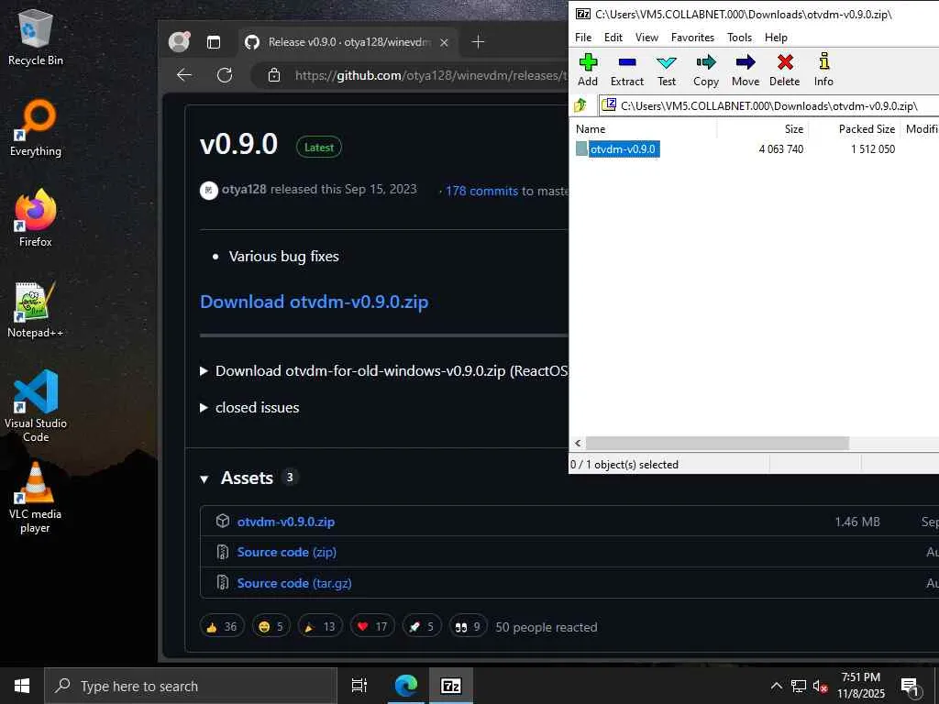Open Task View on the taskbar

(359, 686)
